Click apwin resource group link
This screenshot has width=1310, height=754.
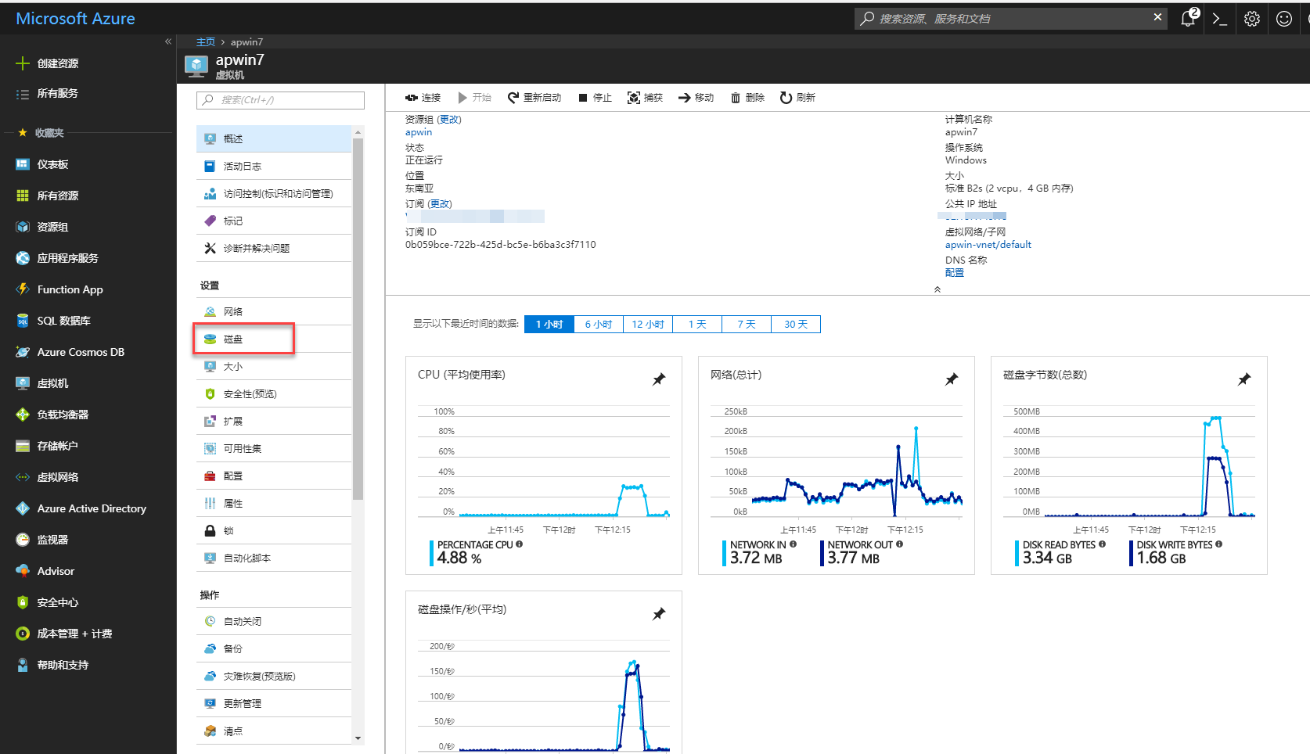pos(419,132)
